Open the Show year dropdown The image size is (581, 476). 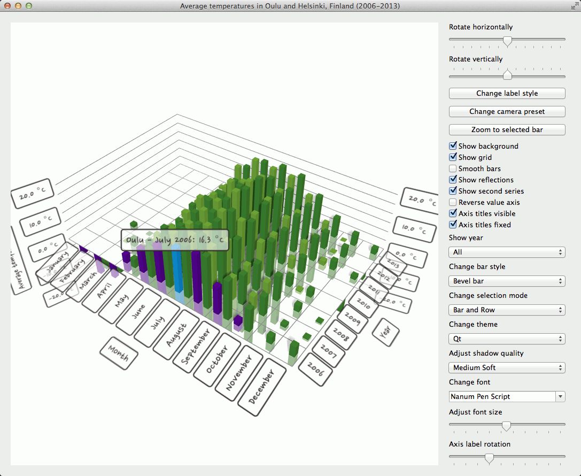click(x=506, y=252)
